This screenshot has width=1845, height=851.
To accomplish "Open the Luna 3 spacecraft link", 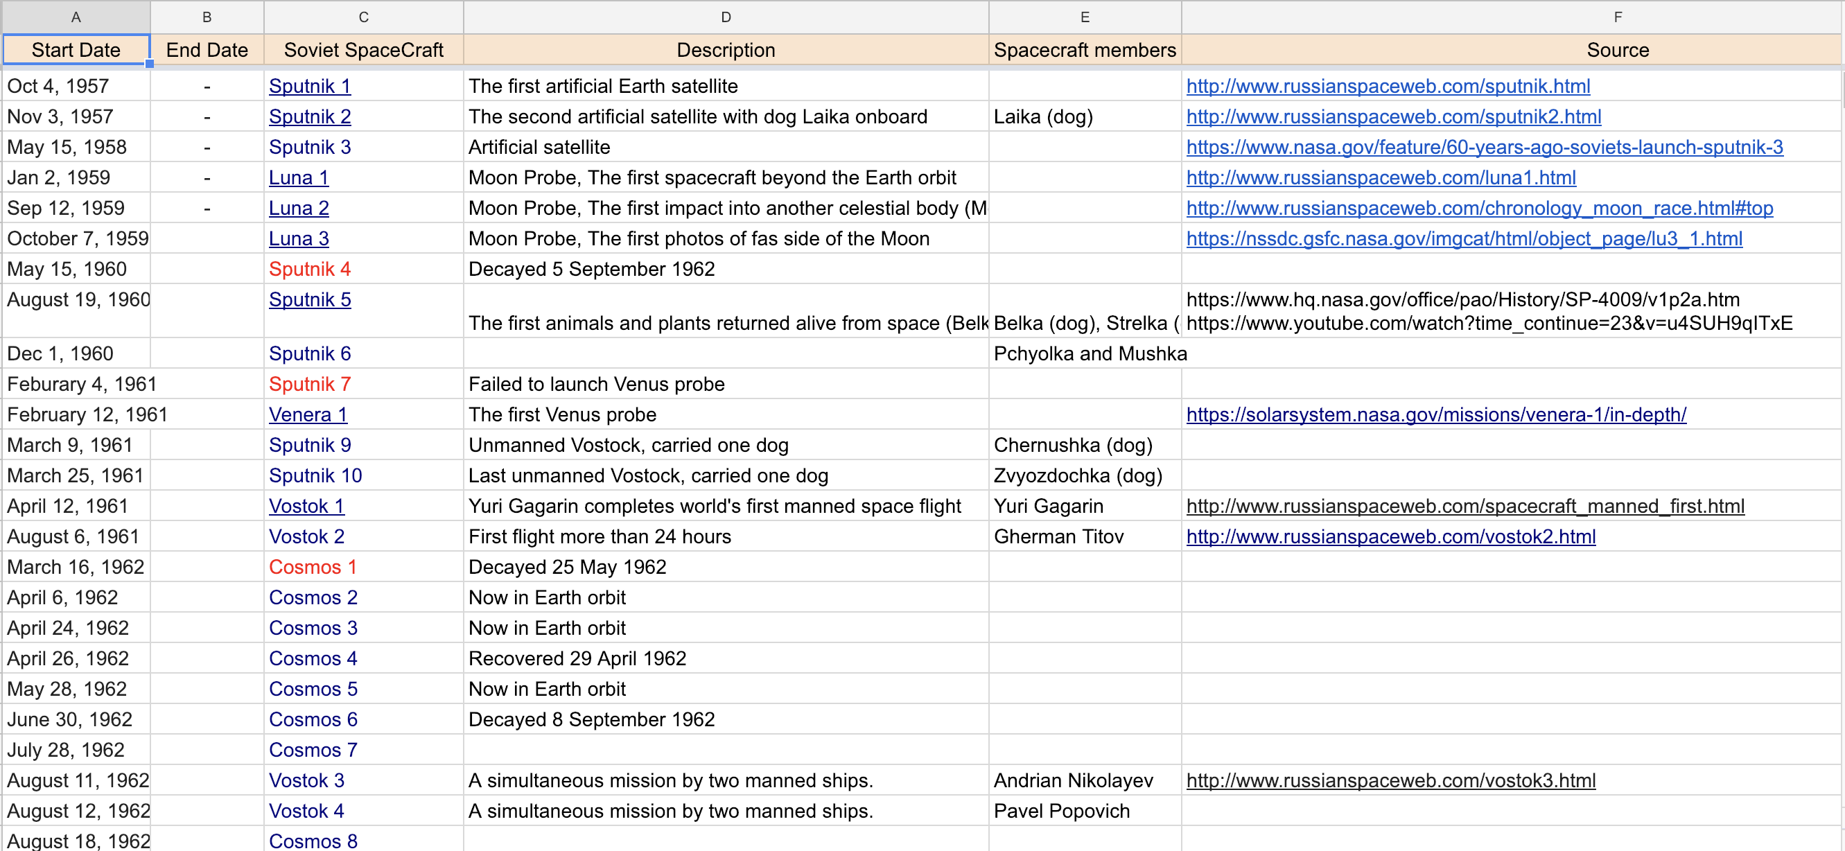I will click(x=299, y=239).
